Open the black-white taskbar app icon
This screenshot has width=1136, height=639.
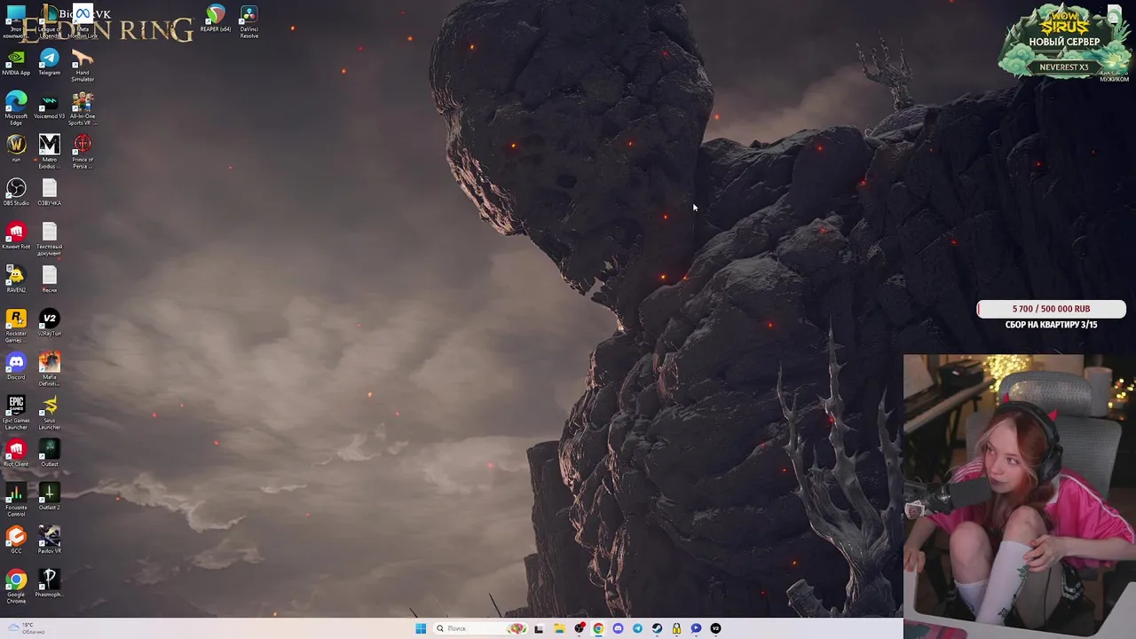pyautogui.click(x=539, y=628)
